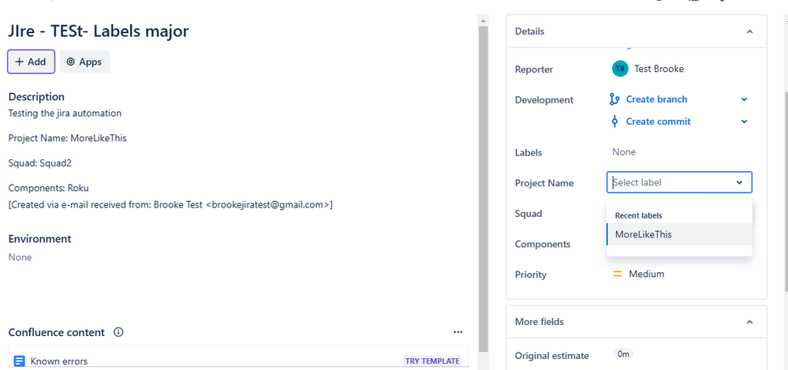Screen dimensions: 788x370
Task: Toggle the Project Name dropdown chevron
Action: click(x=739, y=182)
